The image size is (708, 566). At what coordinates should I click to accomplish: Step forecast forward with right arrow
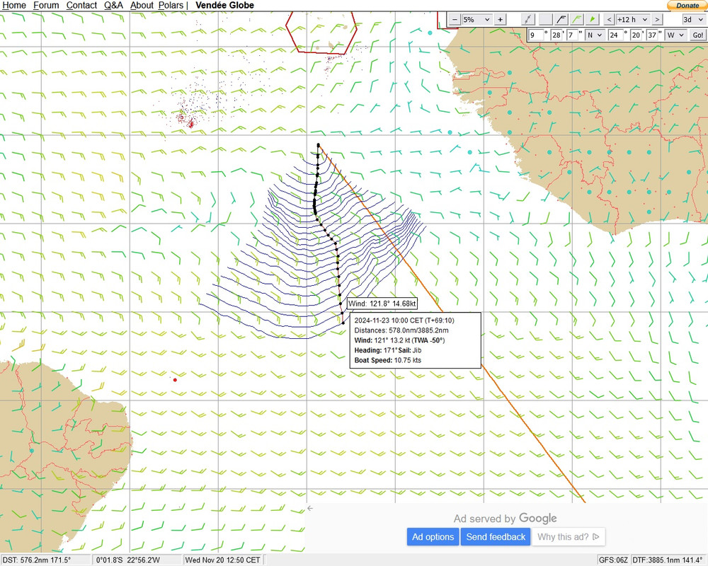(x=657, y=19)
